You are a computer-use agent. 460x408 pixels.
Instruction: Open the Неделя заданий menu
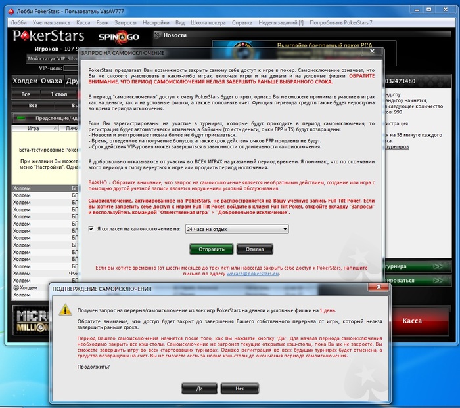tap(281, 22)
